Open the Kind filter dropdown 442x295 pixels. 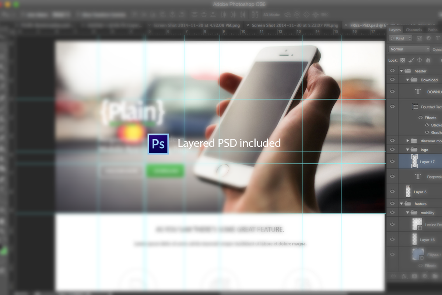coord(401,38)
